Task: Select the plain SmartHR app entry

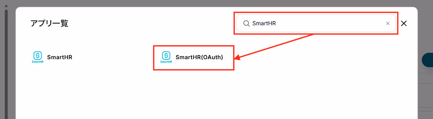Action: 52,58
